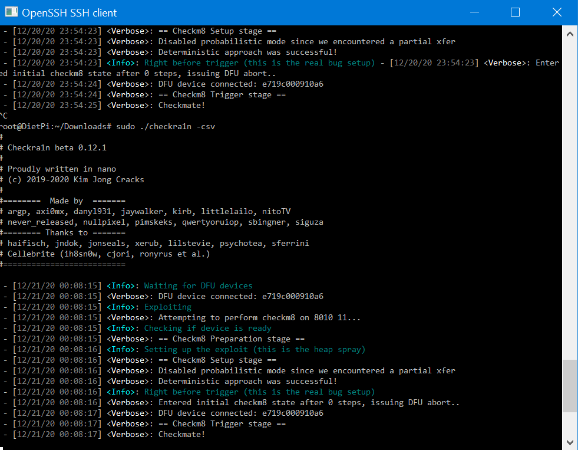Click the scrollbar down arrow
Image resolution: width=578 pixels, height=450 pixels.
point(569,441)
